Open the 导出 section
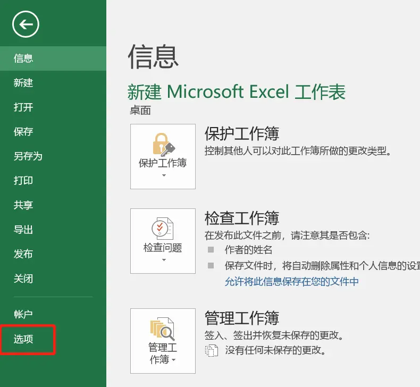This screenshot has width=420, height=387. [53, 230]
